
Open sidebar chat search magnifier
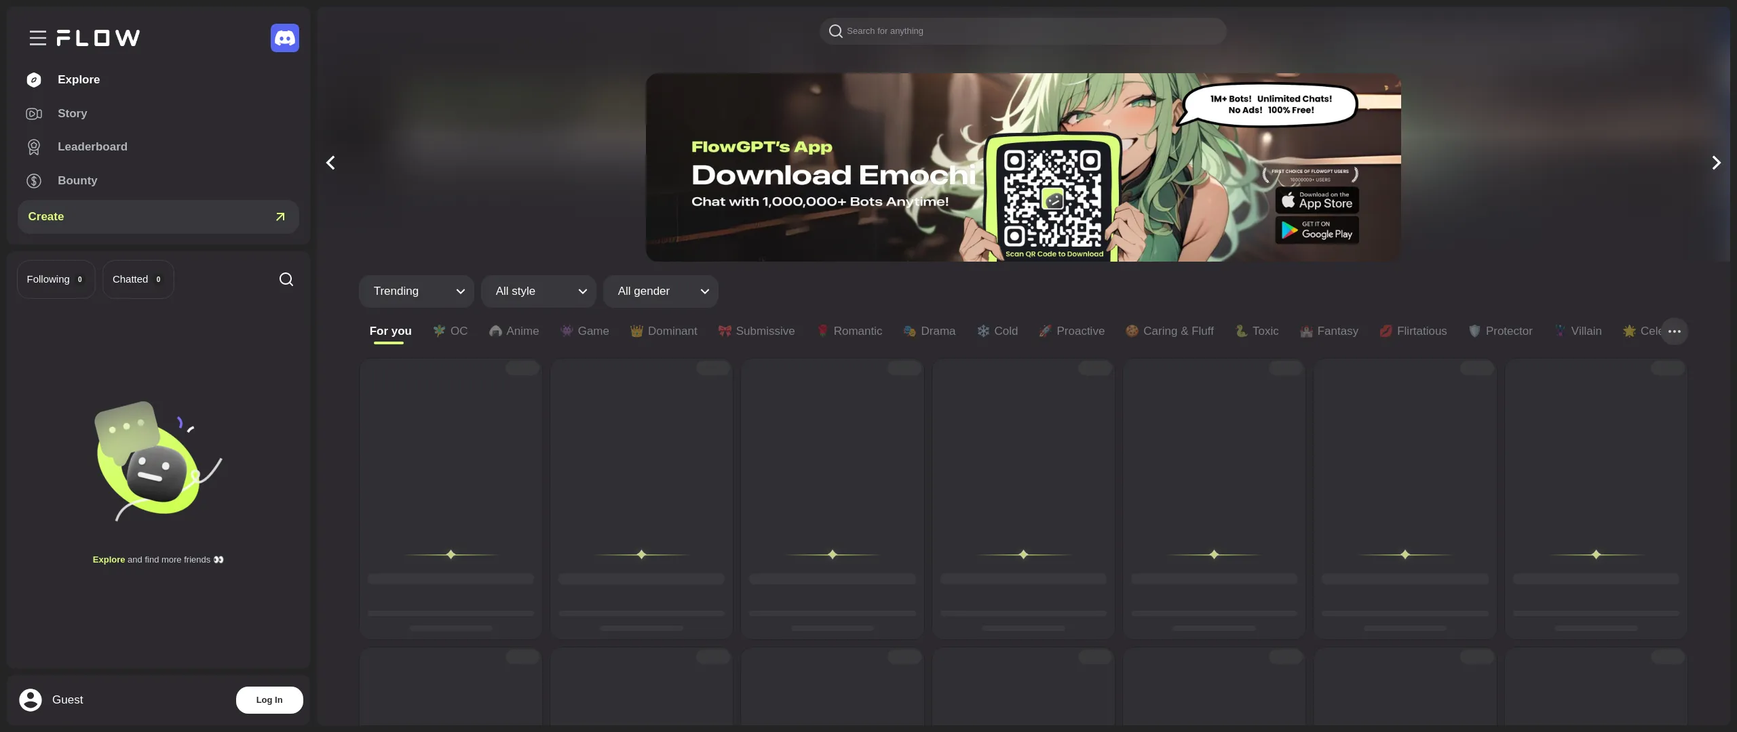[x=286, y=279]
